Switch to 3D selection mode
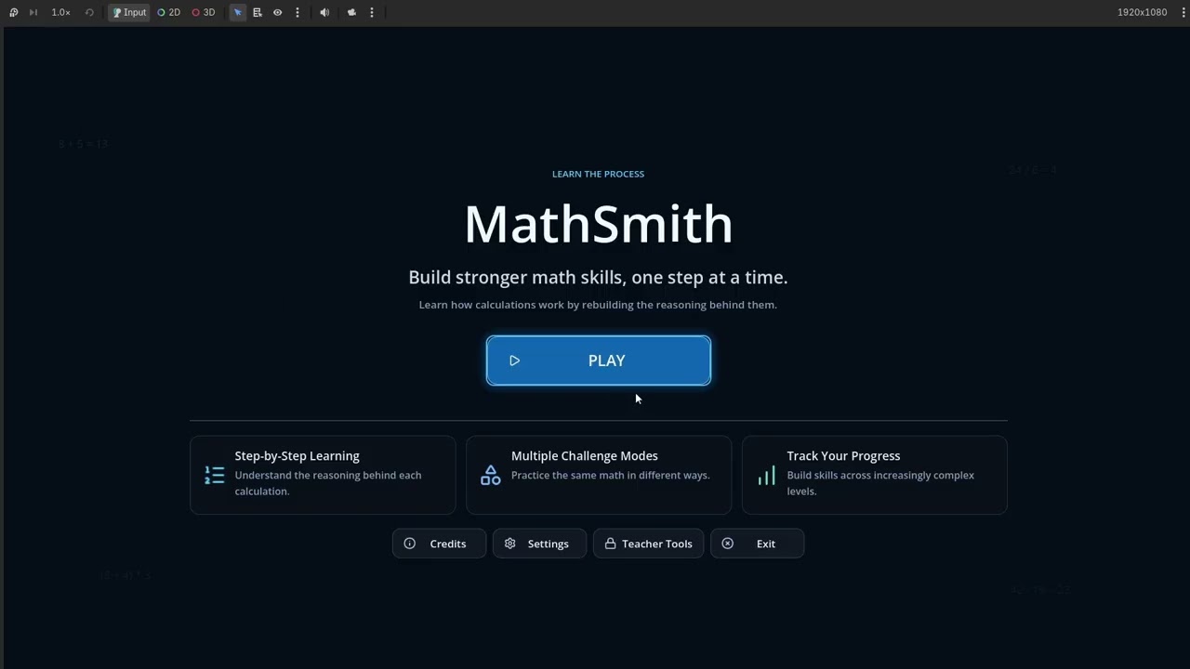Viewport: 1190px width, 669px height. click(203, 12)
